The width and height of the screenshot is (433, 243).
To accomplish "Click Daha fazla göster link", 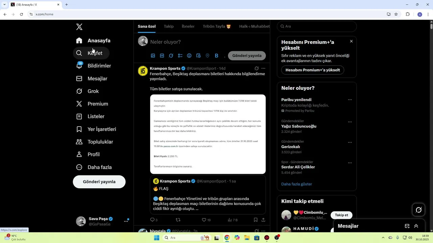I will pyautogui.click(x=297, y=184).
